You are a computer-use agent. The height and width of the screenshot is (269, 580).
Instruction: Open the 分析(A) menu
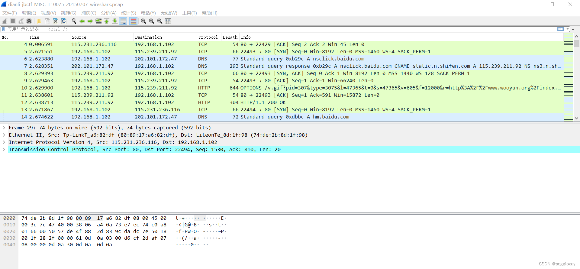[x=109, y=13]
